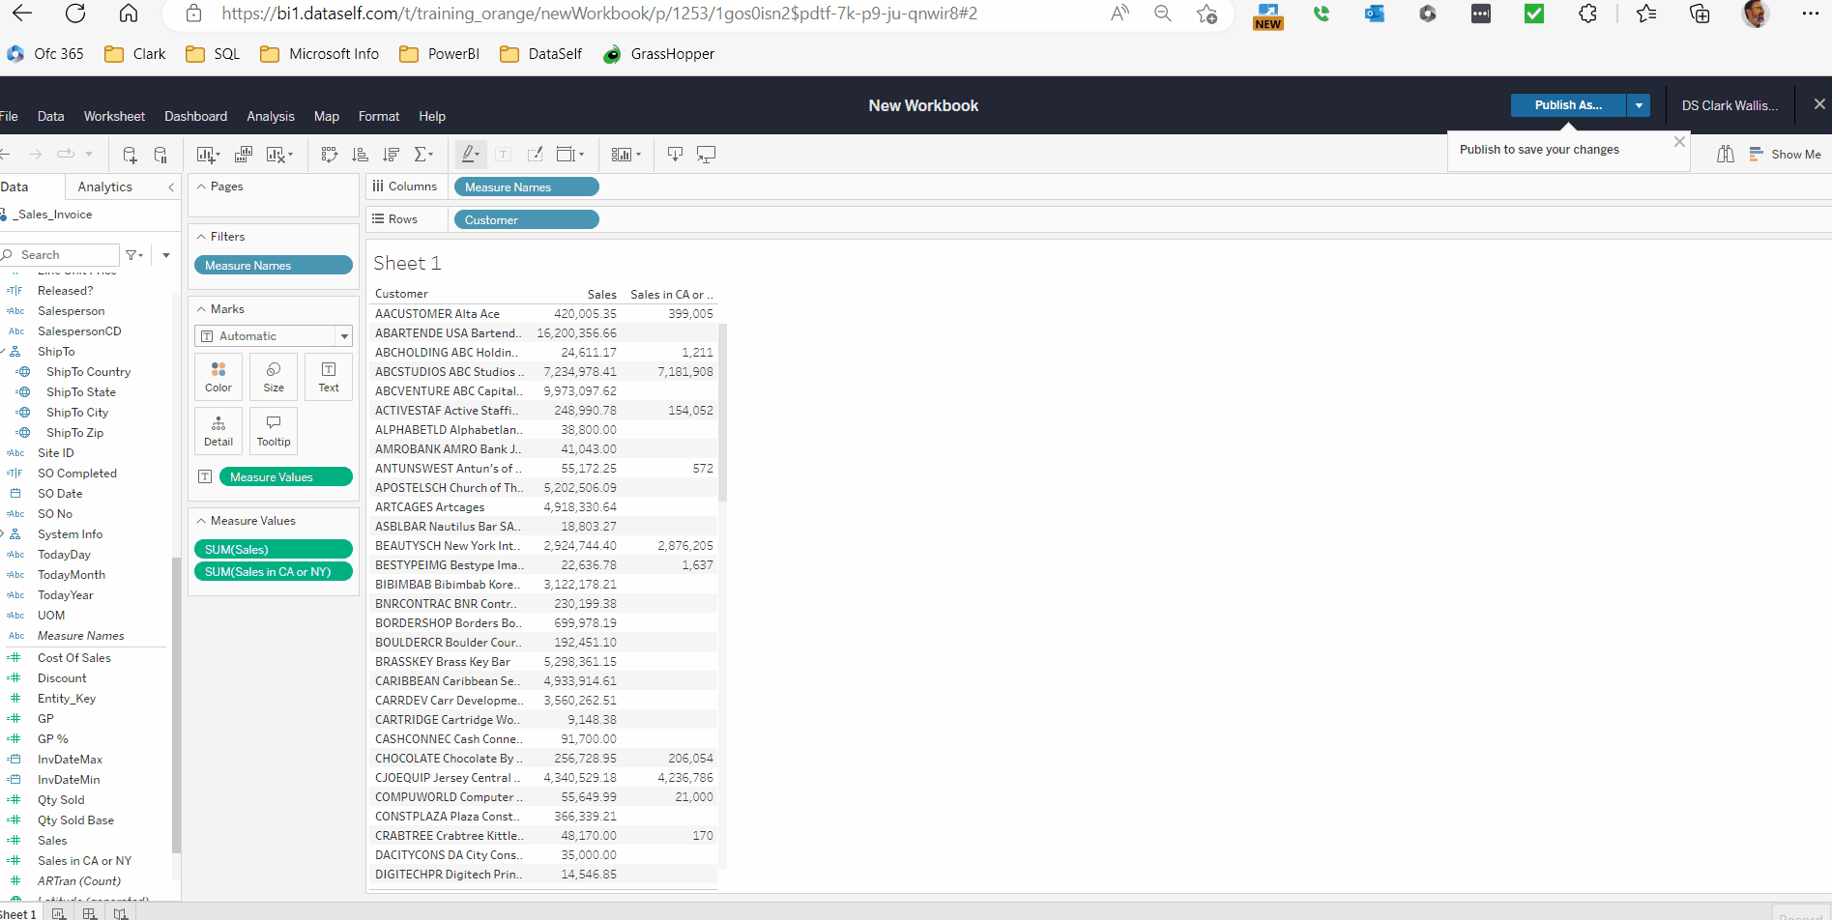Open the Tooltip marks card
Screen dimensions: 1832x920
pyautogui.click(x=274, y=431)
